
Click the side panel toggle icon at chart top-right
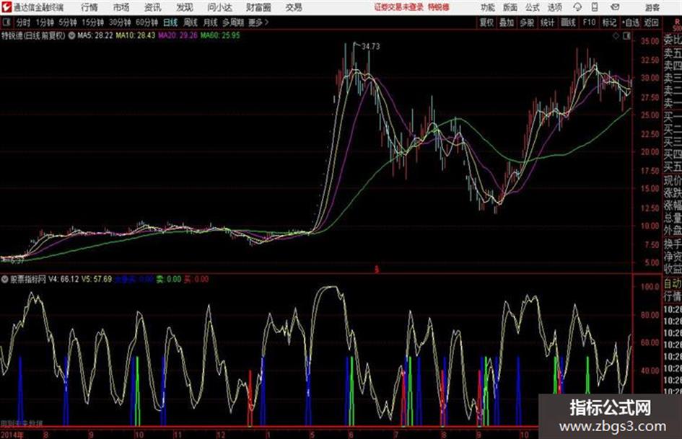click(x=626, y=36)
